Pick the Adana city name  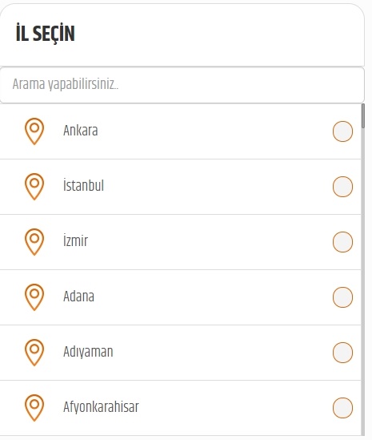[78, 297]
